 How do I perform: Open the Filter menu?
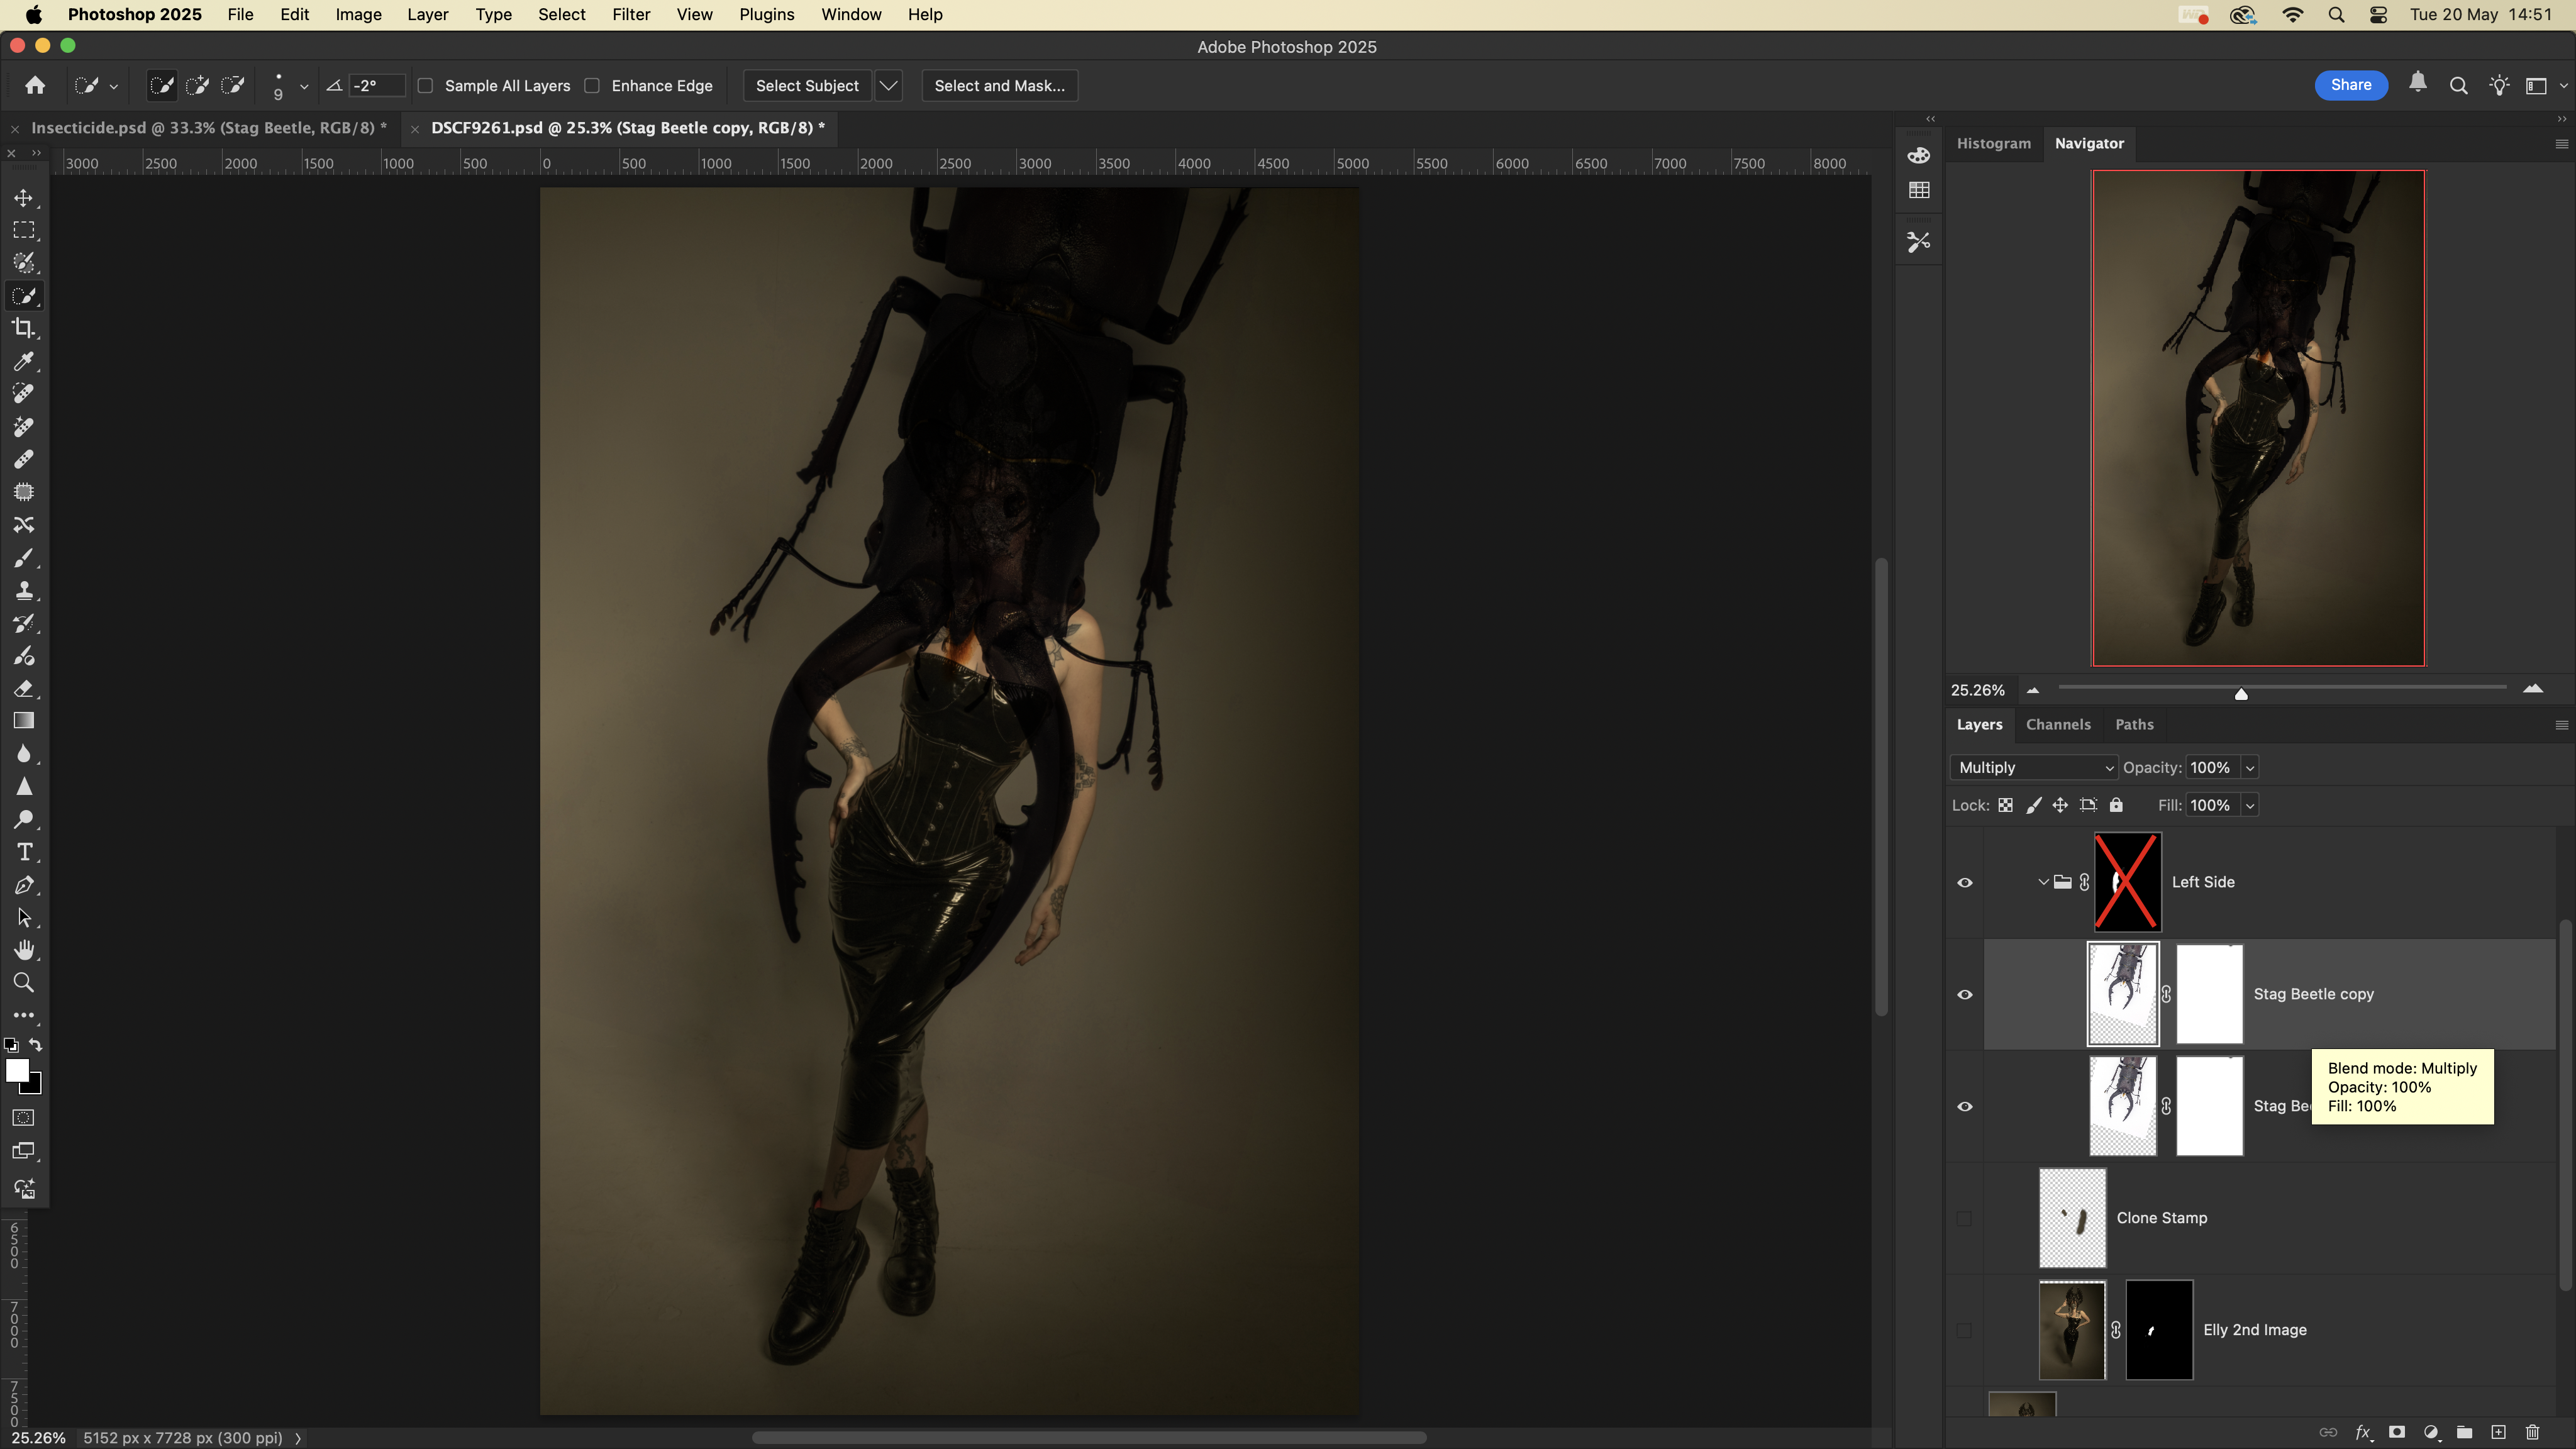coord(631,15)
